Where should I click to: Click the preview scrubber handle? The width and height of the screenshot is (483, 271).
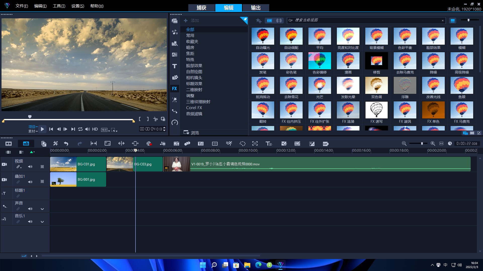30,117
